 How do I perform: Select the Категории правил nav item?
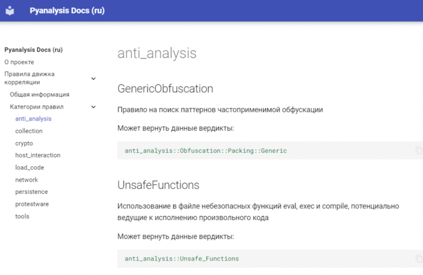pos(37,107)
